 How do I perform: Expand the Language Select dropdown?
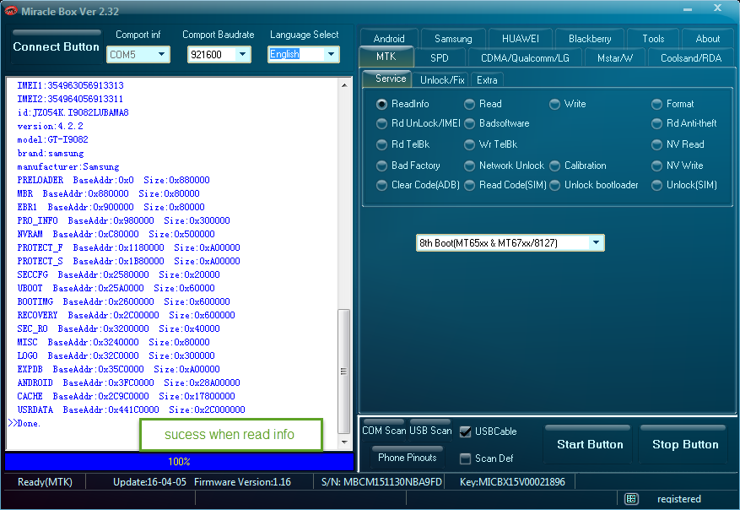pos(303,54)
